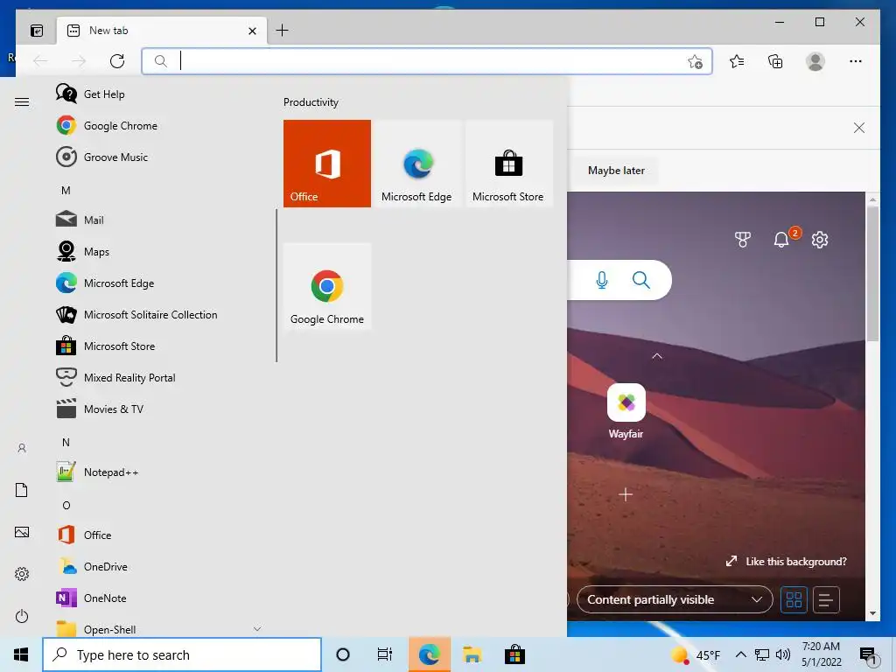This screenshot has height=672, width=896.
Task: Open Collections in Edge
Action: pos(775,61)
